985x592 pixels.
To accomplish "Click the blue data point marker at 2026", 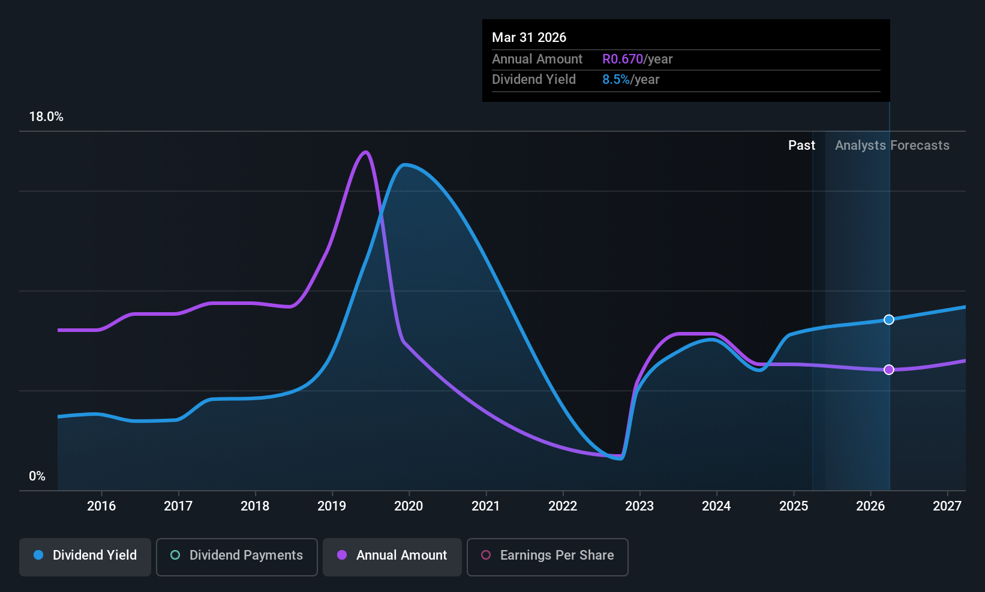I will (x=889, y=319).
